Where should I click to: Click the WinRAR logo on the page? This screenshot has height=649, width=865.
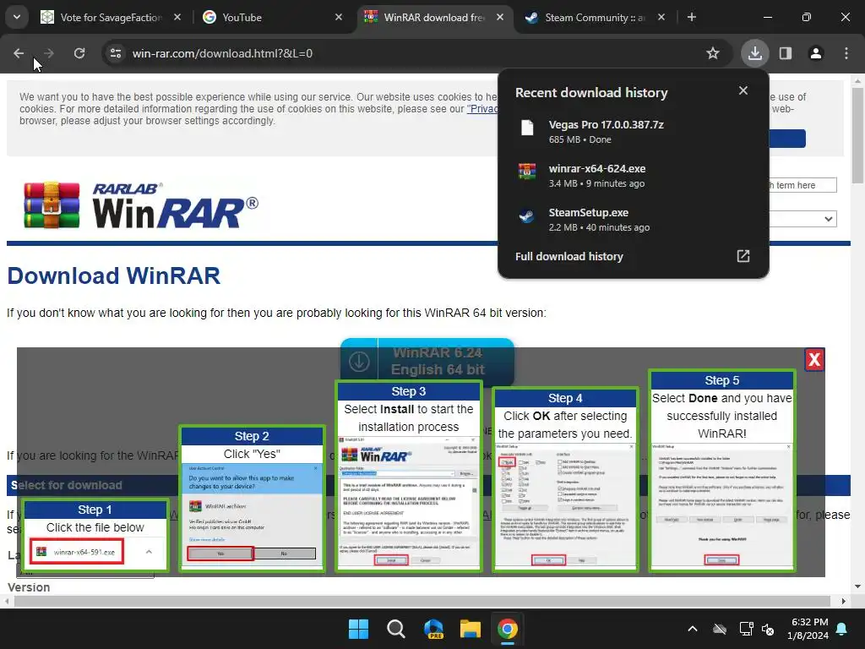(x=141, y=205)
